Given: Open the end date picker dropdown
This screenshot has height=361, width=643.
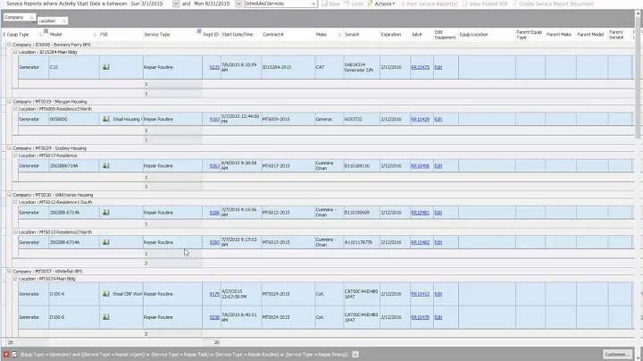Looking at the screenshot, I should tap(238, 4).
